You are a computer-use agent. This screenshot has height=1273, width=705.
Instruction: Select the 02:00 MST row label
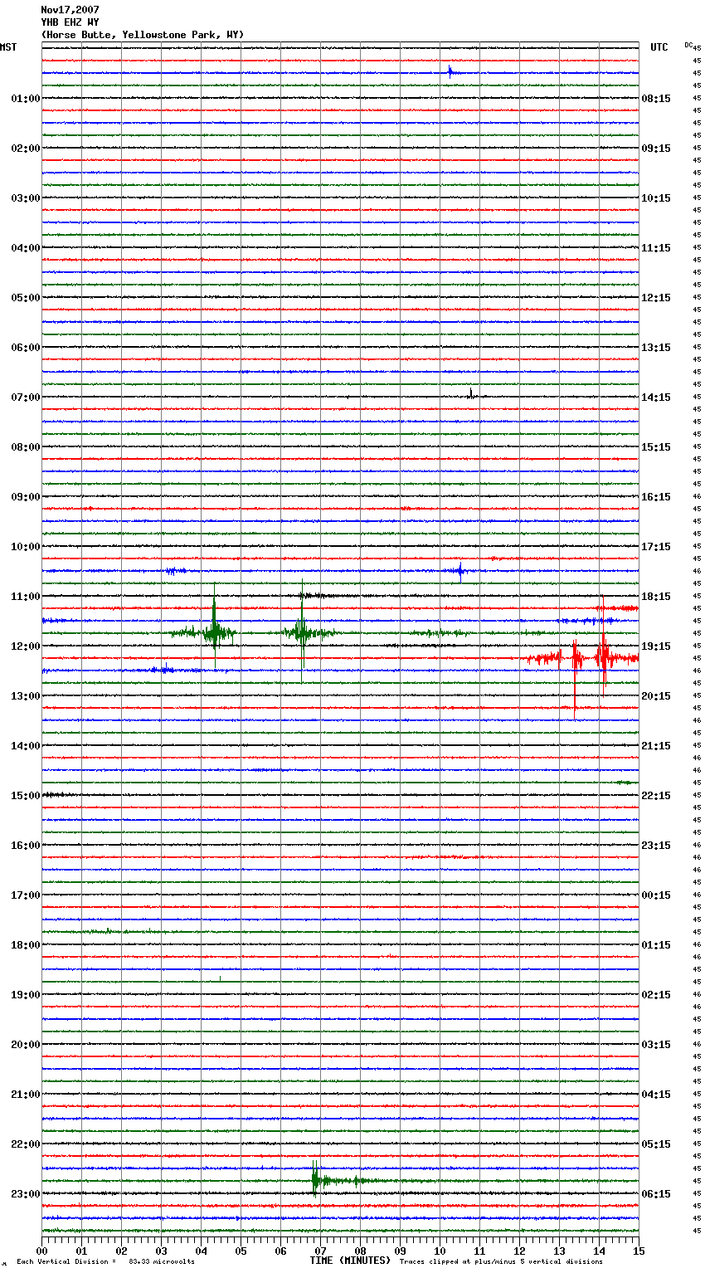[25, 149]
